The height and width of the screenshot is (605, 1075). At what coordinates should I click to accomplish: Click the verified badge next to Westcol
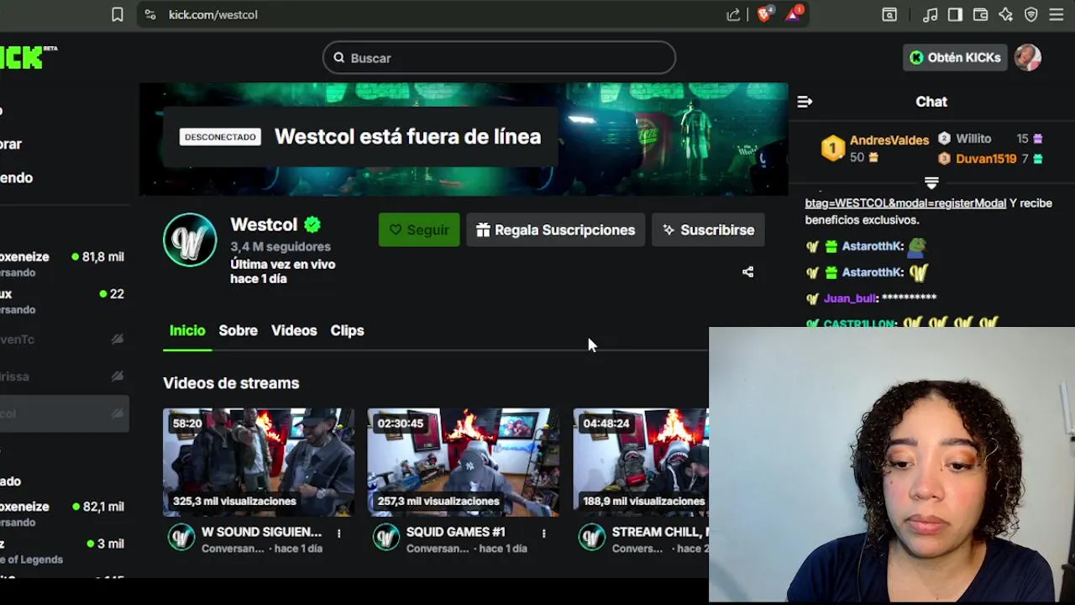tap(312, 224)
